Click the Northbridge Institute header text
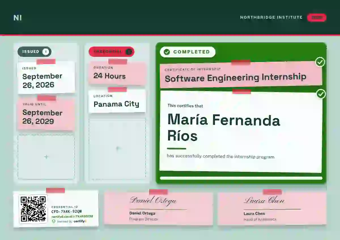This screenshot has height=240, width=340. click(271, 18)
